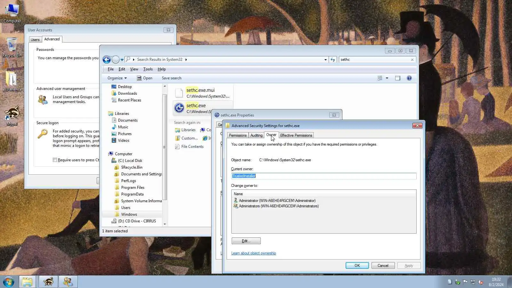512x288 pixels.
Task: Open the network tray icon
Action: (x=473, y=282)
